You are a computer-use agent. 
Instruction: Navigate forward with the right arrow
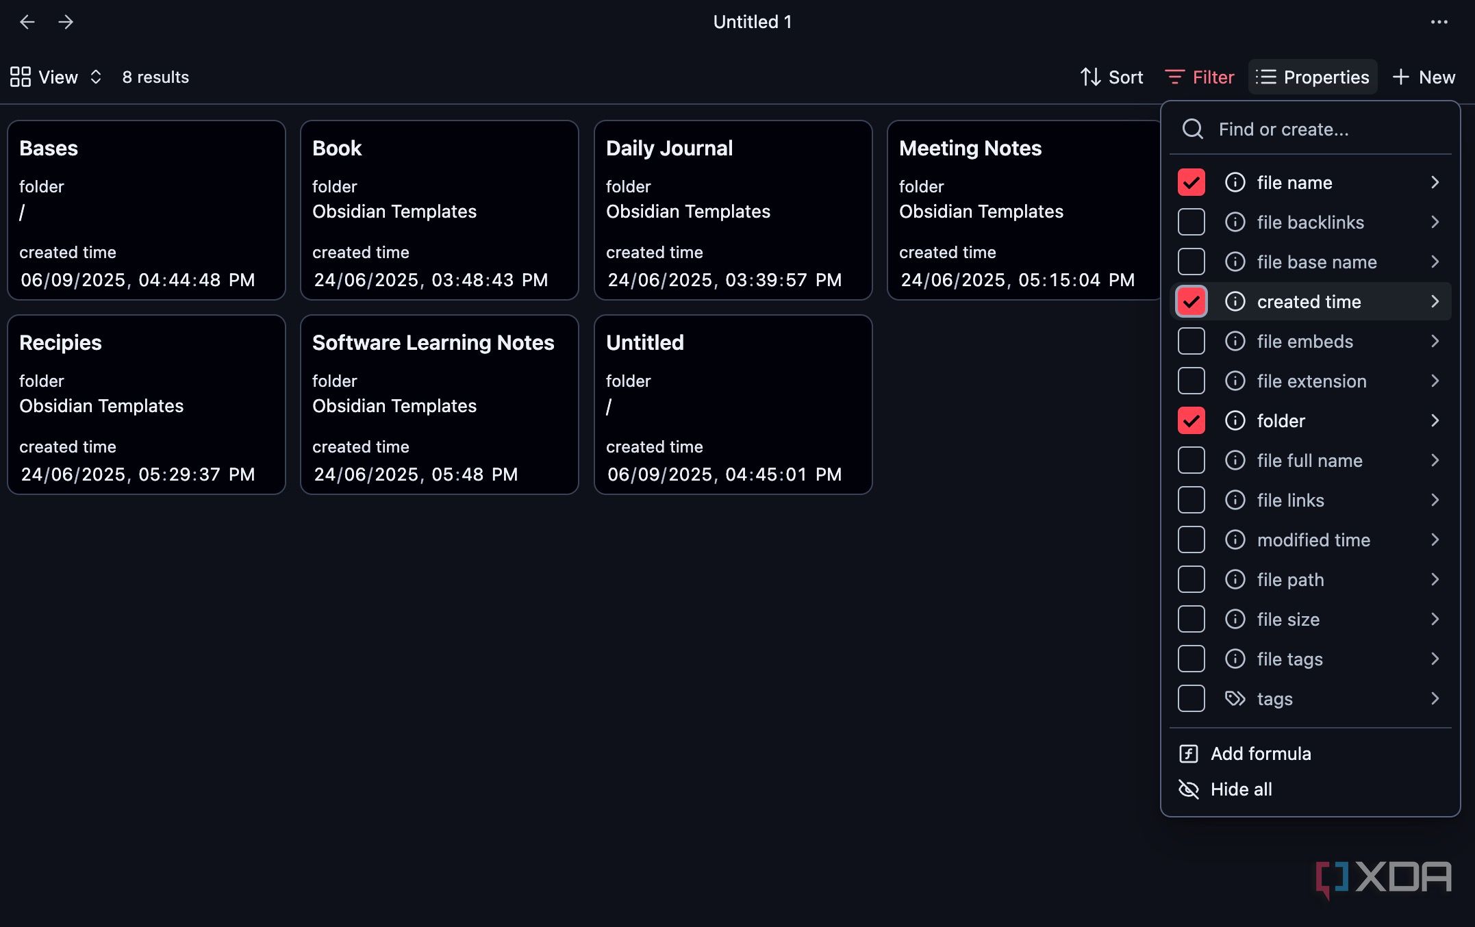66,22
